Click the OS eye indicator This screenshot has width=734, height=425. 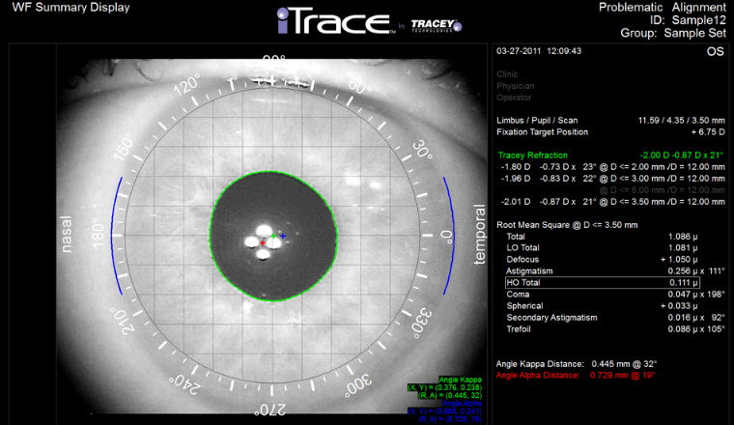[x=716, y=51]
